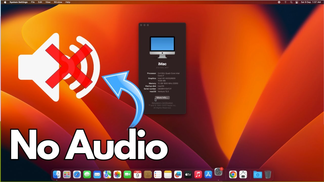Launch Google Chrome from the Dock
This screenshot has width=324, height=182.
point(233,174)
